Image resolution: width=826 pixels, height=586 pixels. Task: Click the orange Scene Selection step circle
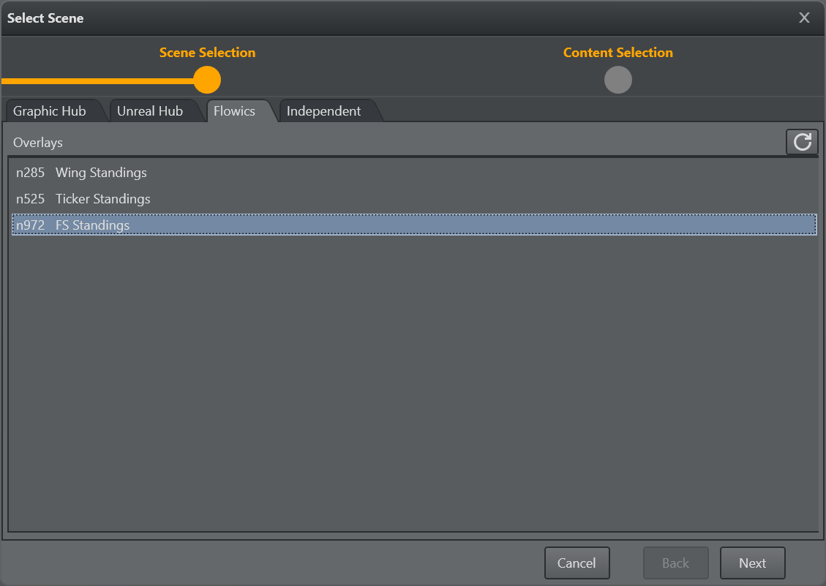[x=207, y=80]
